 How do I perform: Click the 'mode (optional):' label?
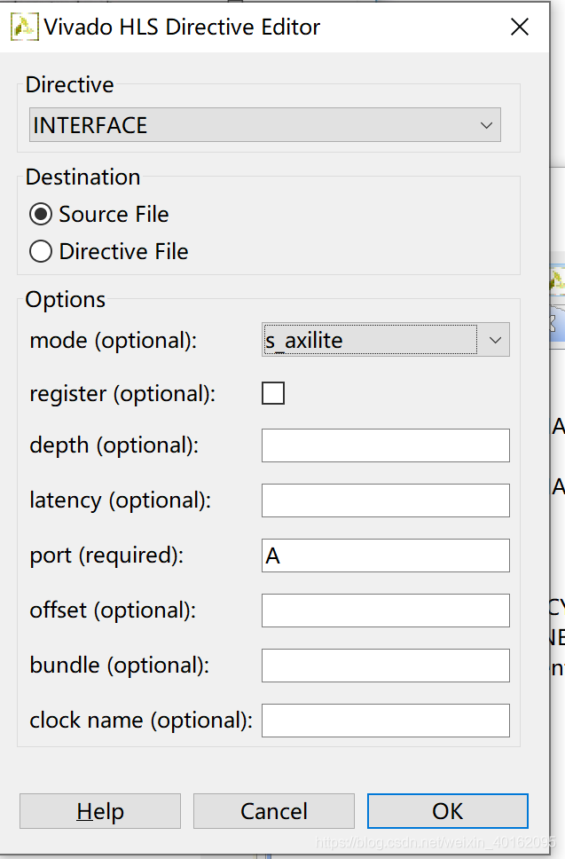114,341
